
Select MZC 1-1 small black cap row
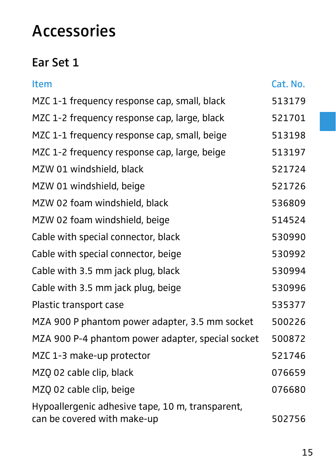point(169,101)
